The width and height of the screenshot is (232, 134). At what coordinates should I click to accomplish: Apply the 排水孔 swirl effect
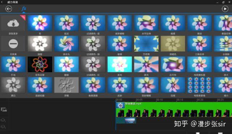point(67,44)
